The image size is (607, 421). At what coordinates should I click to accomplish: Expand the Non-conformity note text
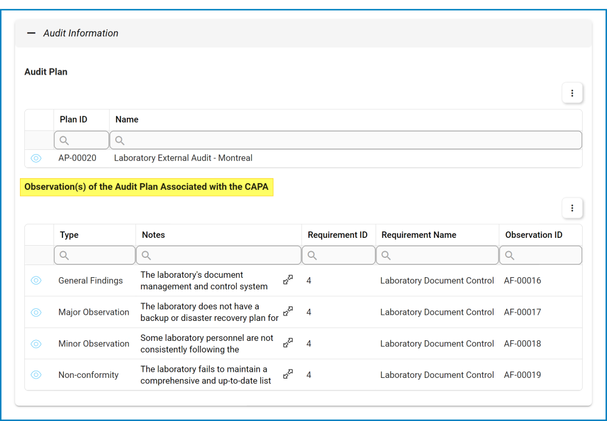point(288,374)
